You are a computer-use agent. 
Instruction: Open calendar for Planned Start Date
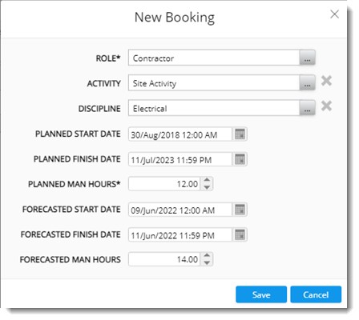click(x=240, y=134)
